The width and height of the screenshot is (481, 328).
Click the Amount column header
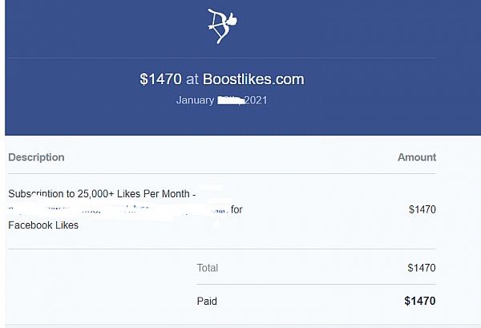point(417,157)
